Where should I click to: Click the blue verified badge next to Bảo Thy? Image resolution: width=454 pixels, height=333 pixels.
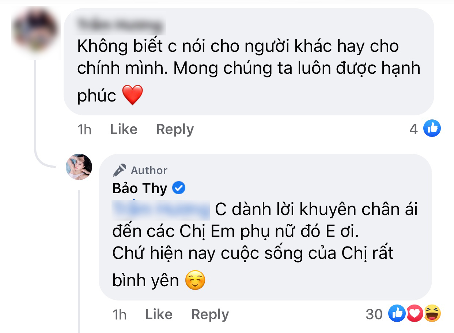[x=179, y=188]
